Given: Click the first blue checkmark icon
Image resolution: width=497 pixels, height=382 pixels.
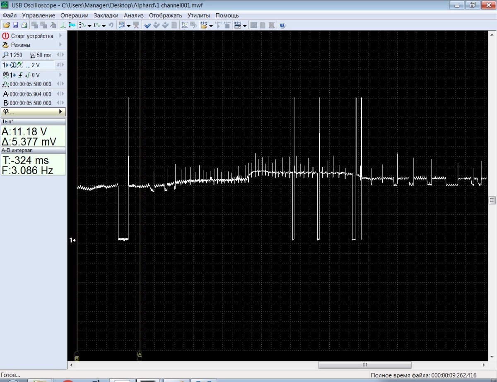Looking at the screenshot, I should pos(147,25).
